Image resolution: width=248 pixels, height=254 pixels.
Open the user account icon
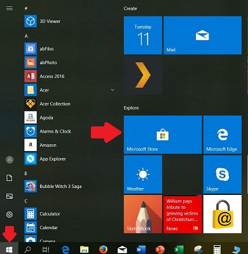10,159
